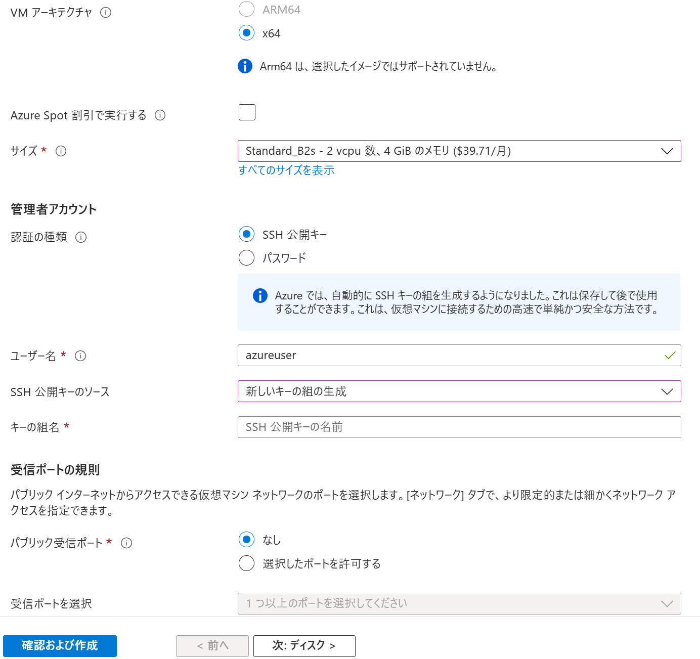Open info tooltip for VM アーキテクチャ

(106, 13)
